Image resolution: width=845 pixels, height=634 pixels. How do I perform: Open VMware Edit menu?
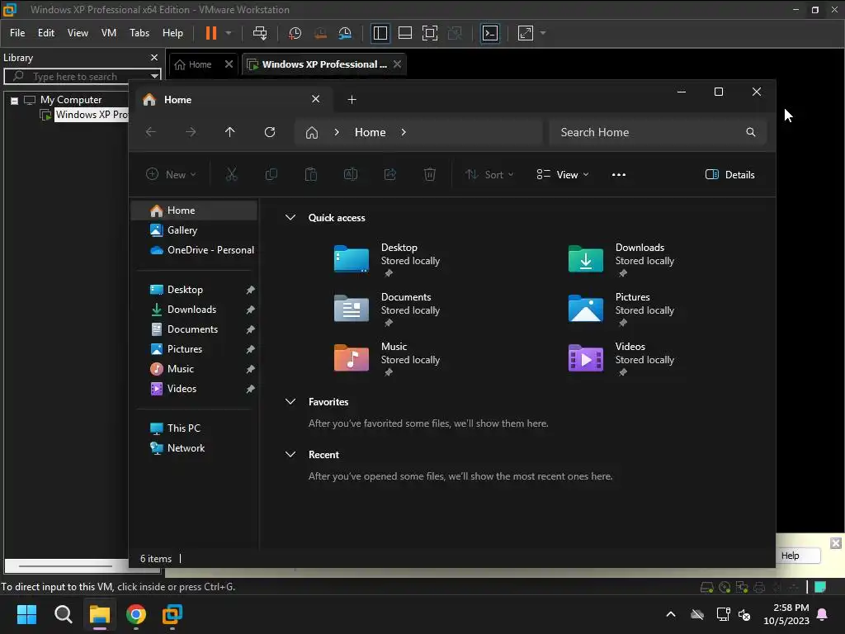pos(46,33)
